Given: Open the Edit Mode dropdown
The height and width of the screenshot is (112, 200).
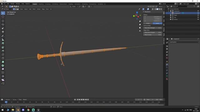Looking at the screenshot, I should (7, 9).
